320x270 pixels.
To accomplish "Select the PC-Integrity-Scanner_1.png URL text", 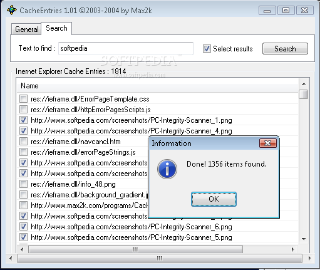I will pos(132,120).
